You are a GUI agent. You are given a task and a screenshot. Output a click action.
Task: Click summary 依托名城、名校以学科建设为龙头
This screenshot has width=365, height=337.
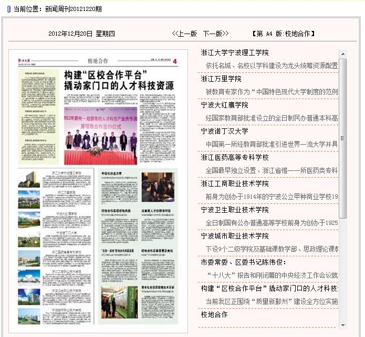272,66
